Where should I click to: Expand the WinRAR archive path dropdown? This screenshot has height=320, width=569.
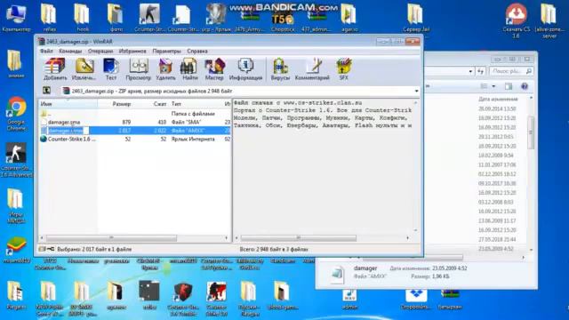click(x=416, y=91)
